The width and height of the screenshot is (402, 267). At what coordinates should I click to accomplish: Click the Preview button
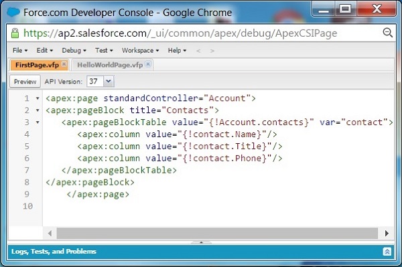[x=25, y=82]
